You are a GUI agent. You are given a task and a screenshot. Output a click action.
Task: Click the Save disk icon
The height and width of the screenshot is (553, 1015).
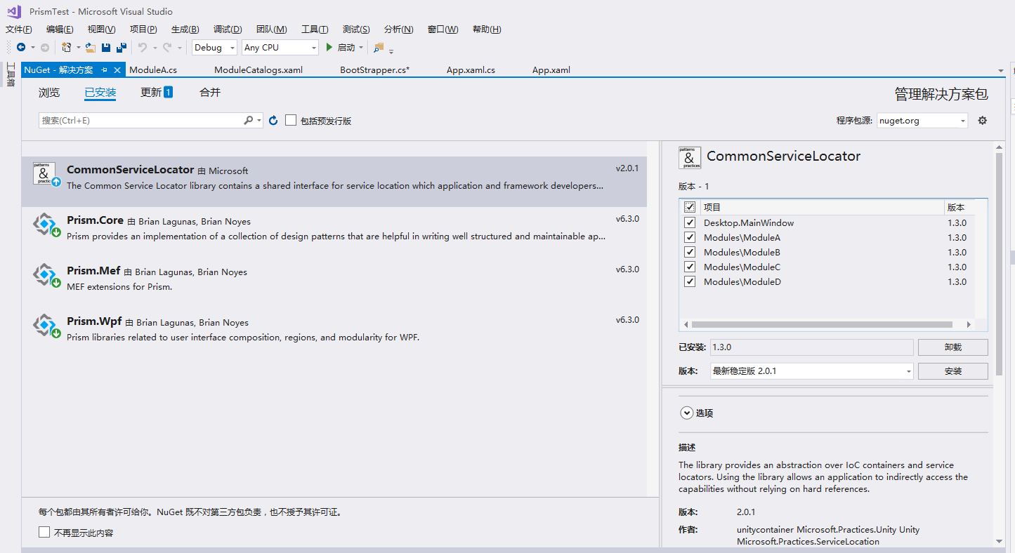[106, 47]
